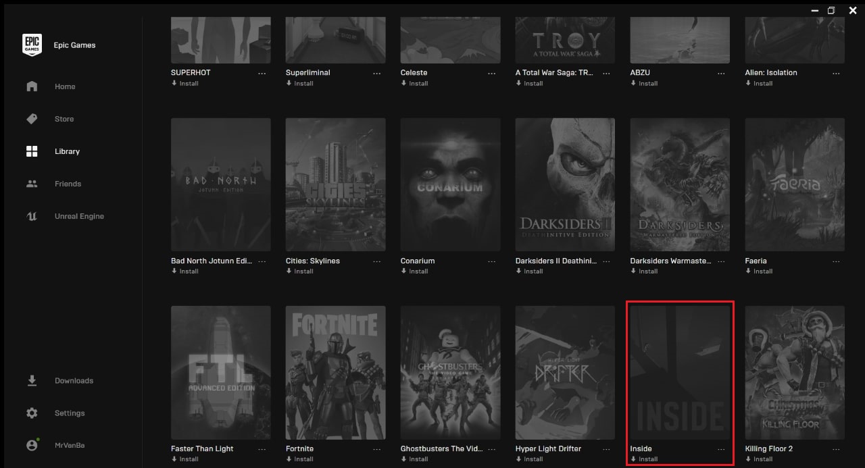Install Hyper Light Drifter
This screenshot has width=865, height=468.
529,459
